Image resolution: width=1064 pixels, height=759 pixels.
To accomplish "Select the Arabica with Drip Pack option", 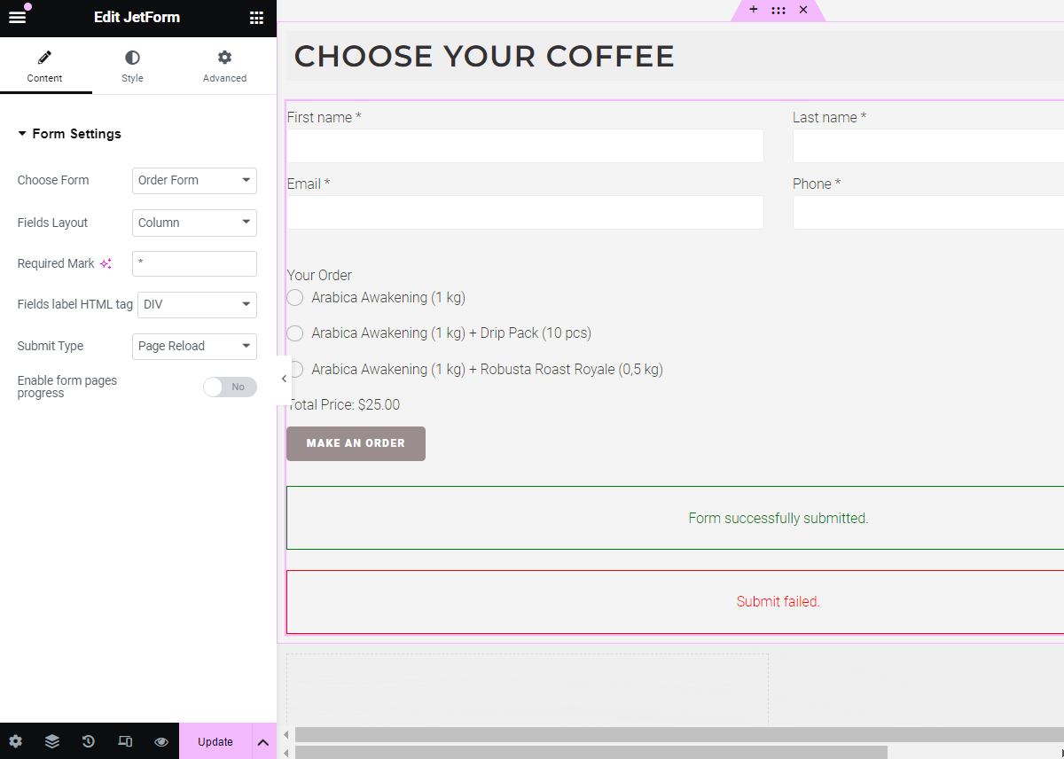I will tap(294, 333).
